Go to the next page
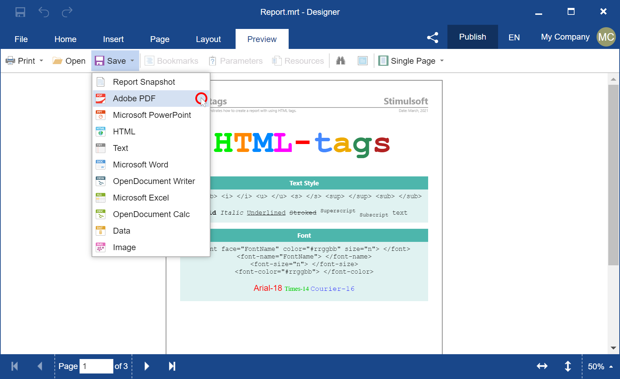The image size is (620, 379). (147, 366)
